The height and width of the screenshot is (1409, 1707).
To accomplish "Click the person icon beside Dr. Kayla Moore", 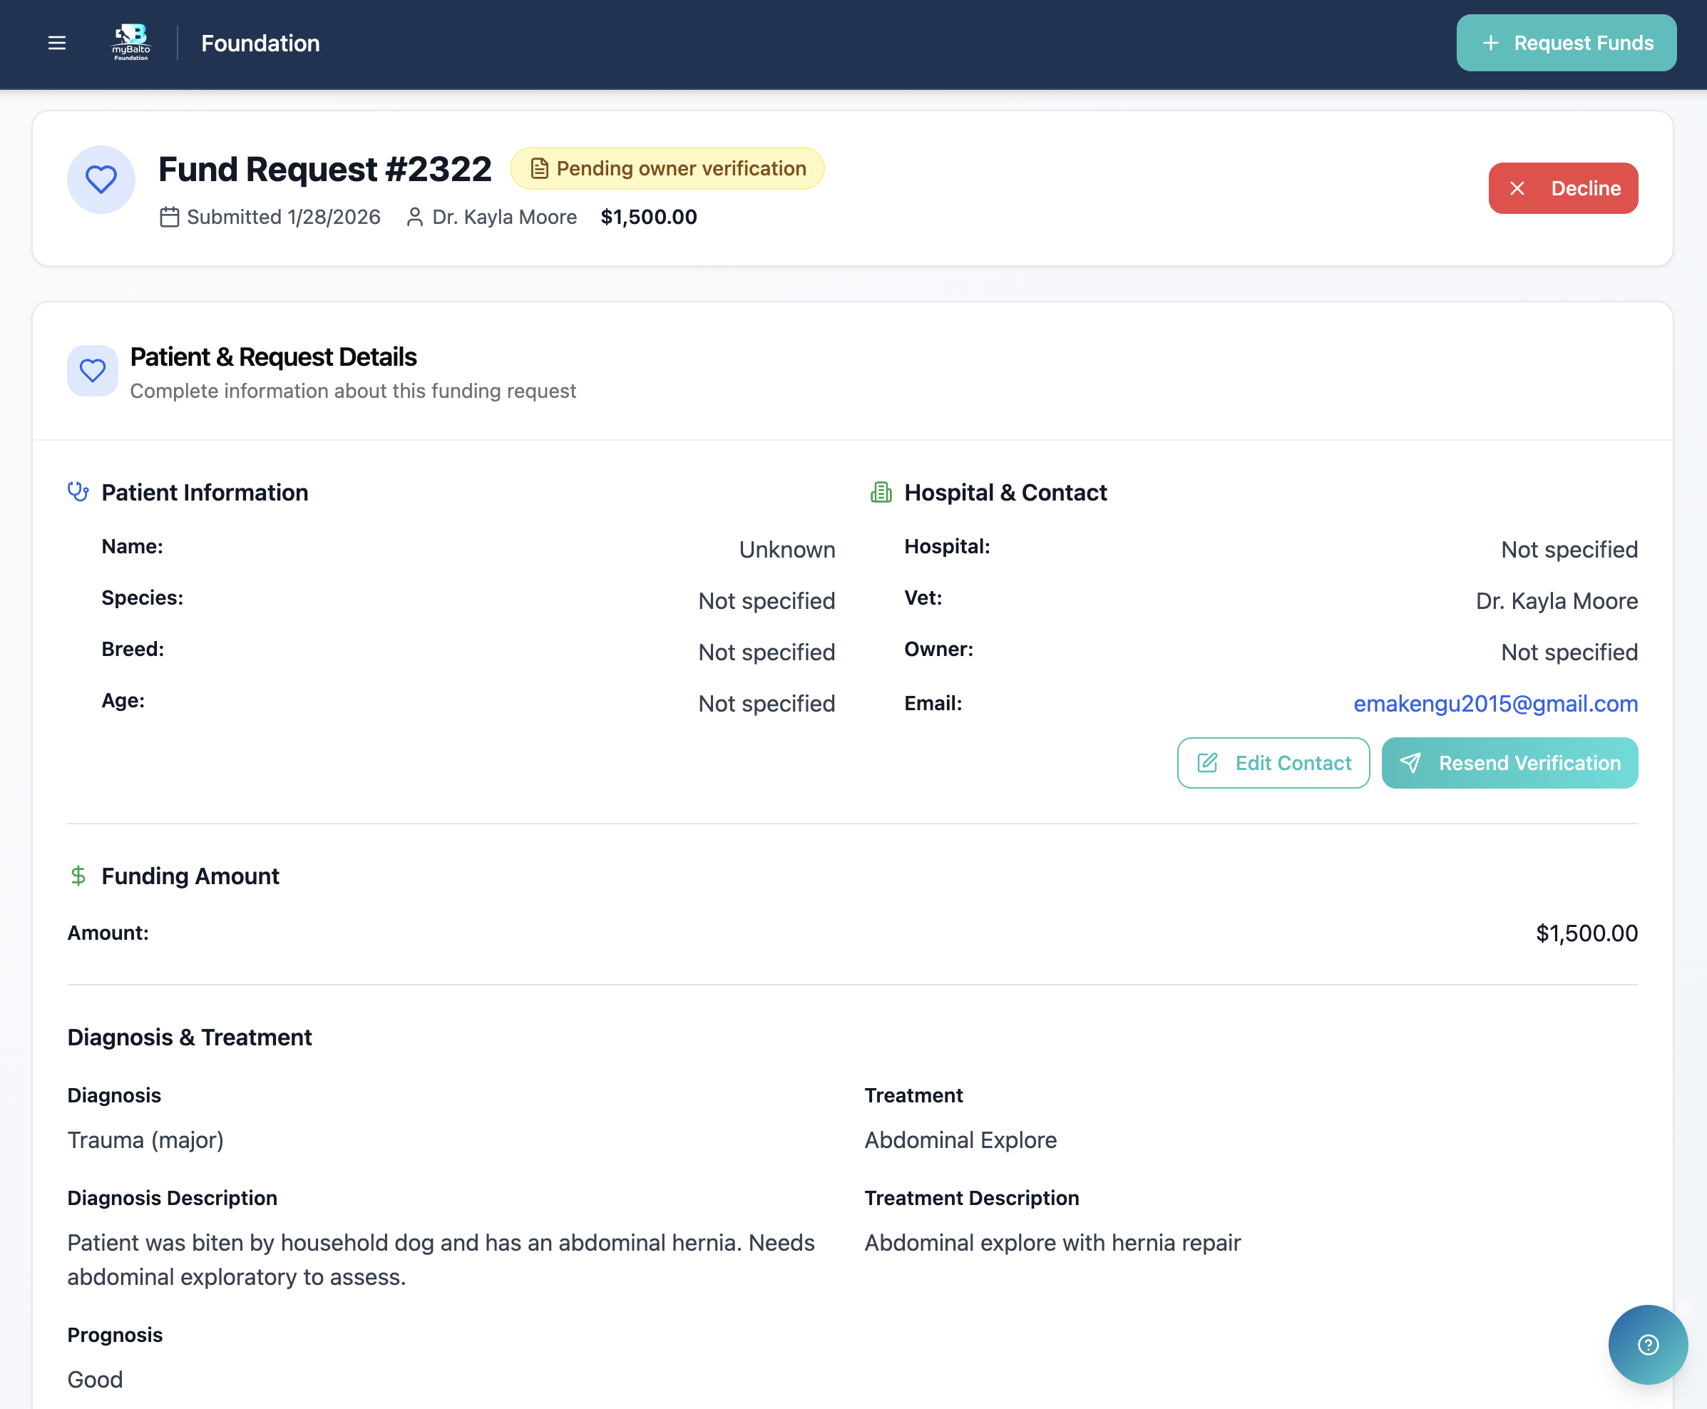I will (x=414, y=217).
